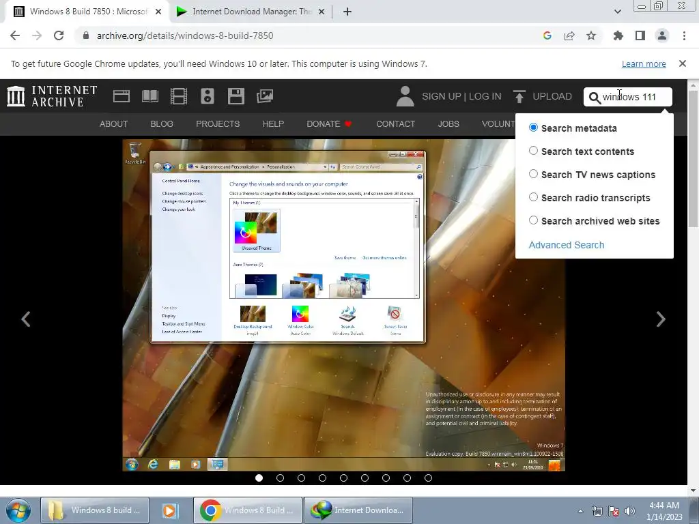
Task: Click the user avatar icon
Action: click(x=405, y=96)
